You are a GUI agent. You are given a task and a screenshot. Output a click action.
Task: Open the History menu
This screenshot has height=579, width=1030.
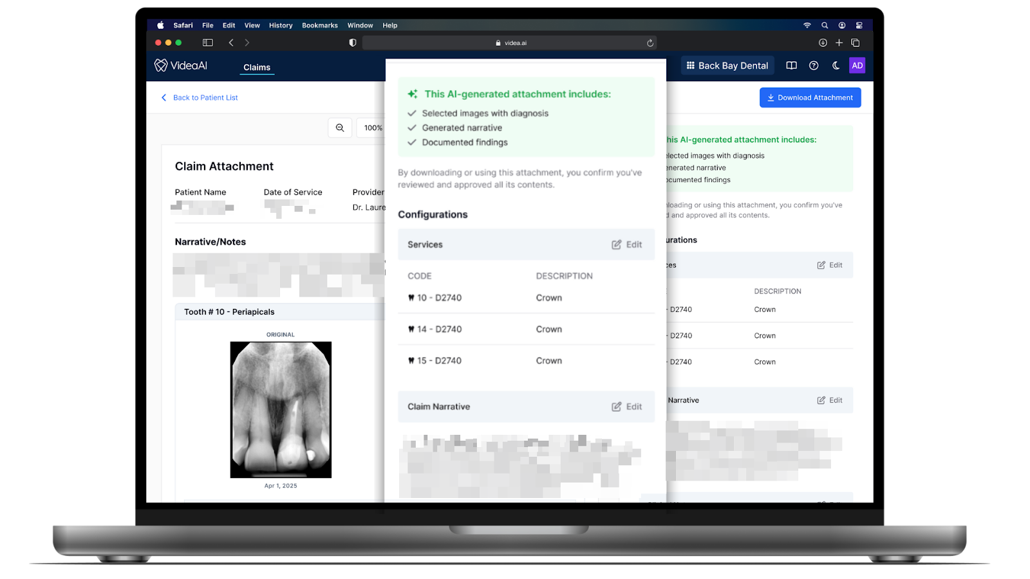(281, 25)
